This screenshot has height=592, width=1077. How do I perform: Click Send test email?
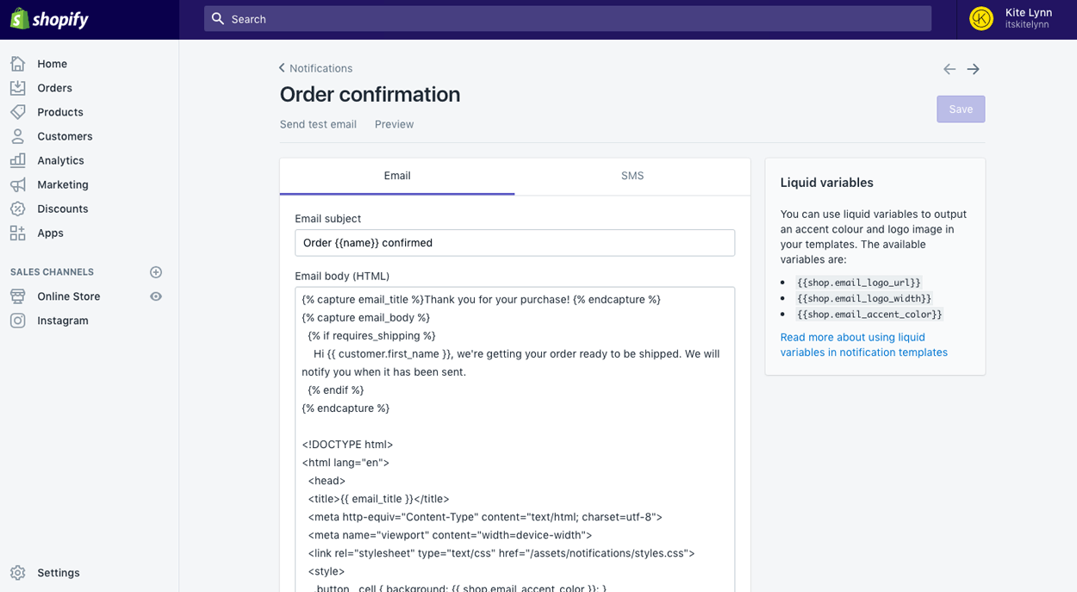(x=317, y=124)
